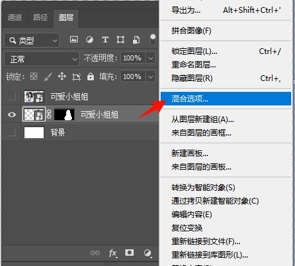Switch to the 通道 channels tab

[x=15, y=17]
